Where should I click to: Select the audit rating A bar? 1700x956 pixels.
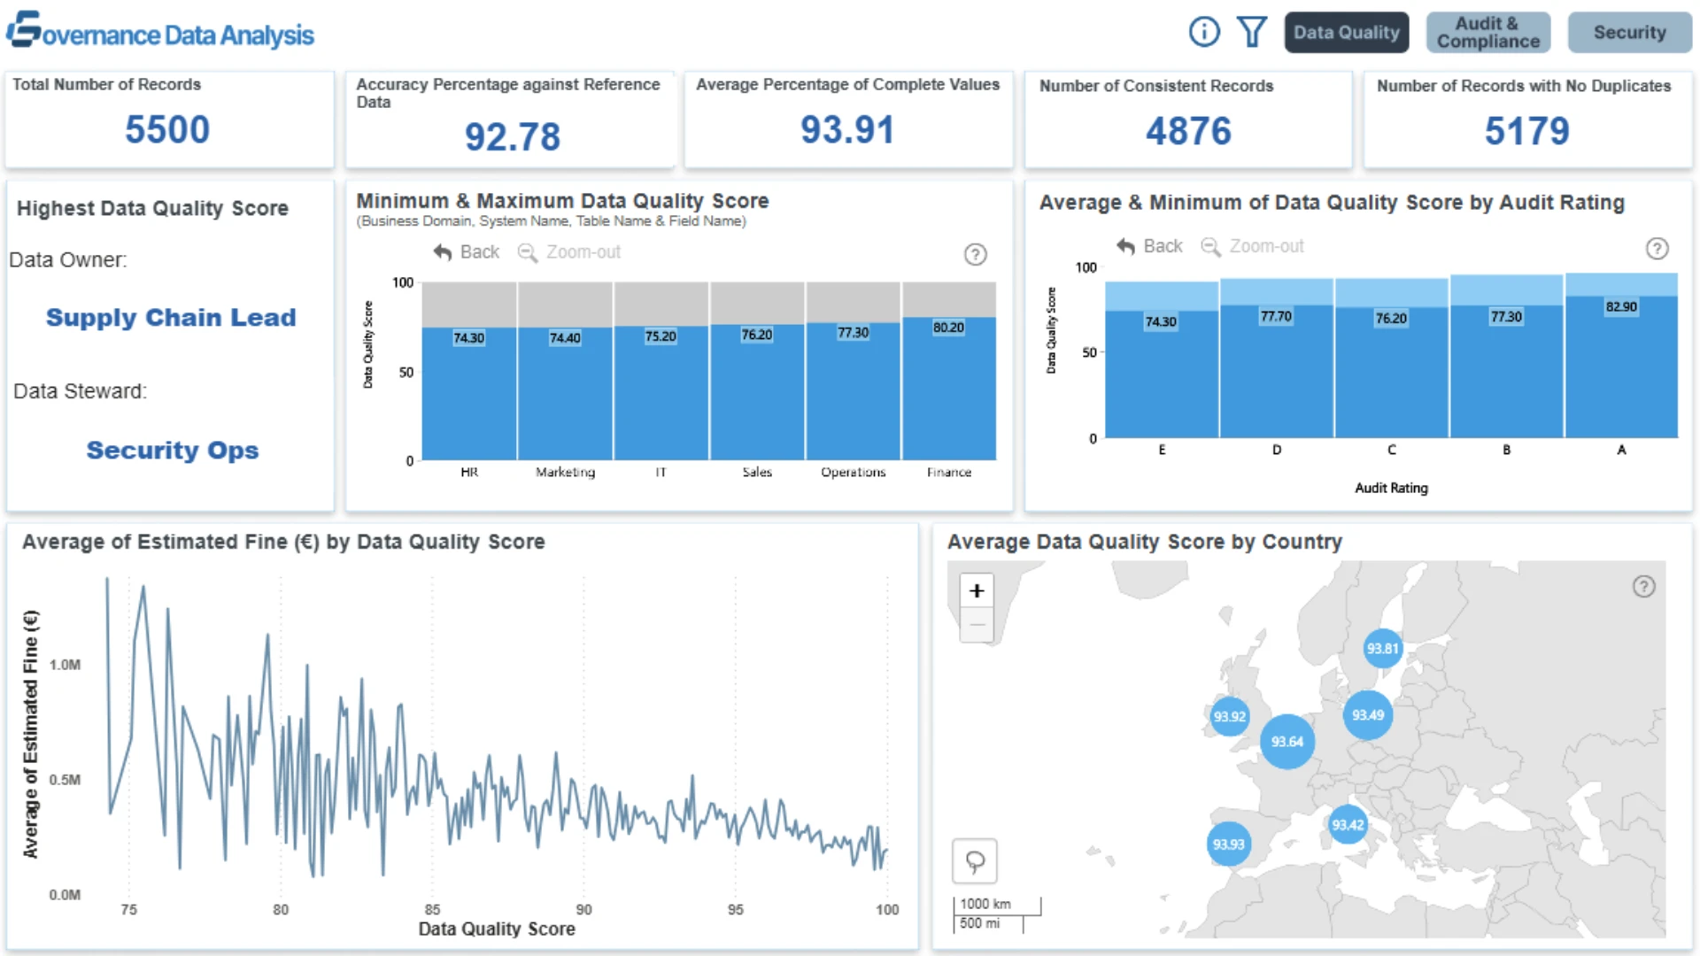(x=1621, y=366)
